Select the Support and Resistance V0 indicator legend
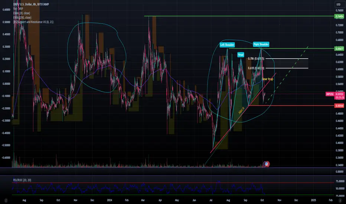Image resolution: width=346 pixels, height=204 pixels. [33, 22]
